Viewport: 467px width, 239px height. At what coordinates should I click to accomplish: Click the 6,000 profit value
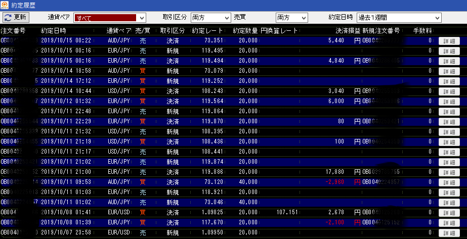point(336,101)
